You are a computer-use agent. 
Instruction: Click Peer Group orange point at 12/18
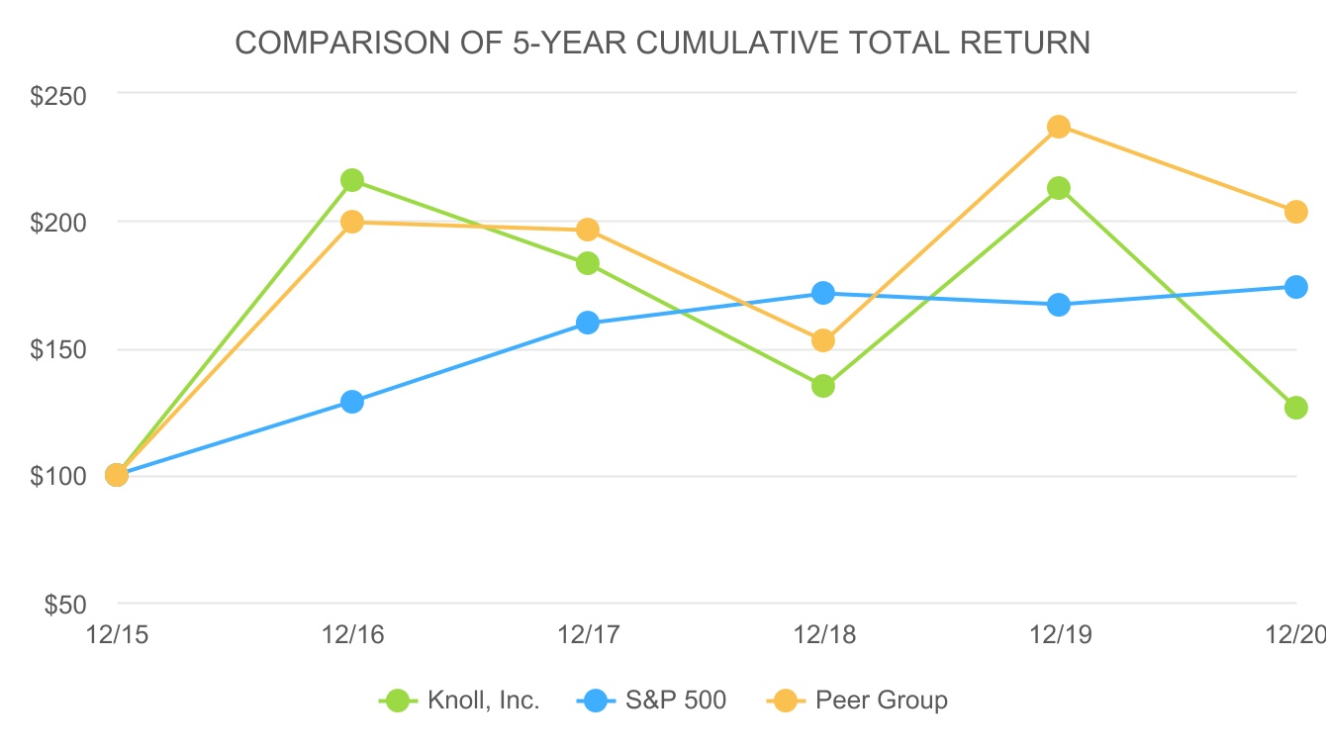pos(823,340)
